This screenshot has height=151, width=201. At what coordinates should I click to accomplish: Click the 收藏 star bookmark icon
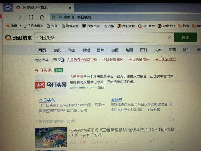[8, 26]
